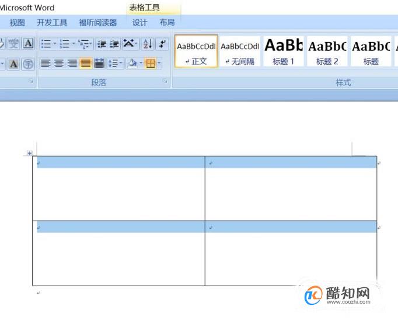The image size is (398, 327).
Task: Switch to the 布局 tab
Action: click(167, 23)
